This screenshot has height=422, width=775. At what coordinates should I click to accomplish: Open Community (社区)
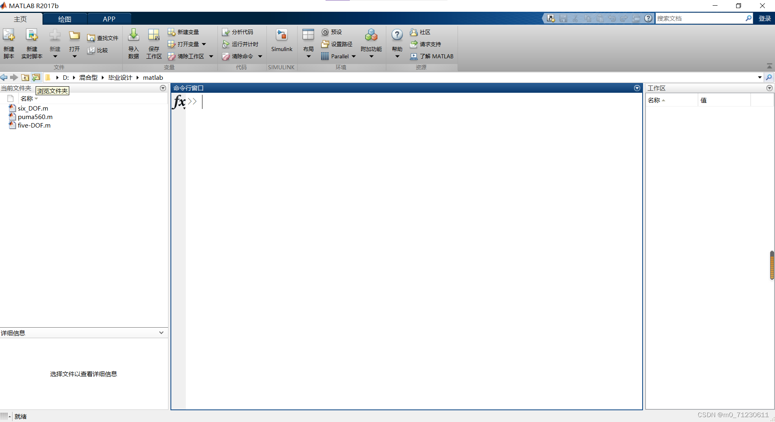(x=420, y=32)
